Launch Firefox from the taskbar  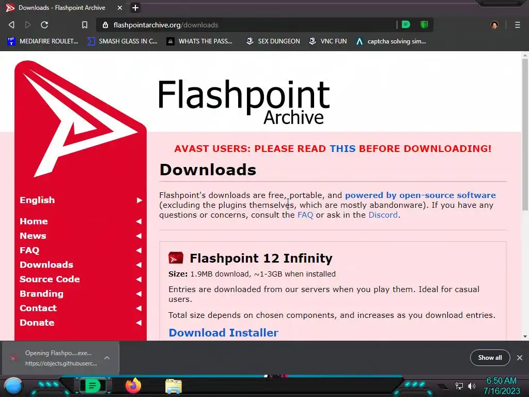(133, 386)
